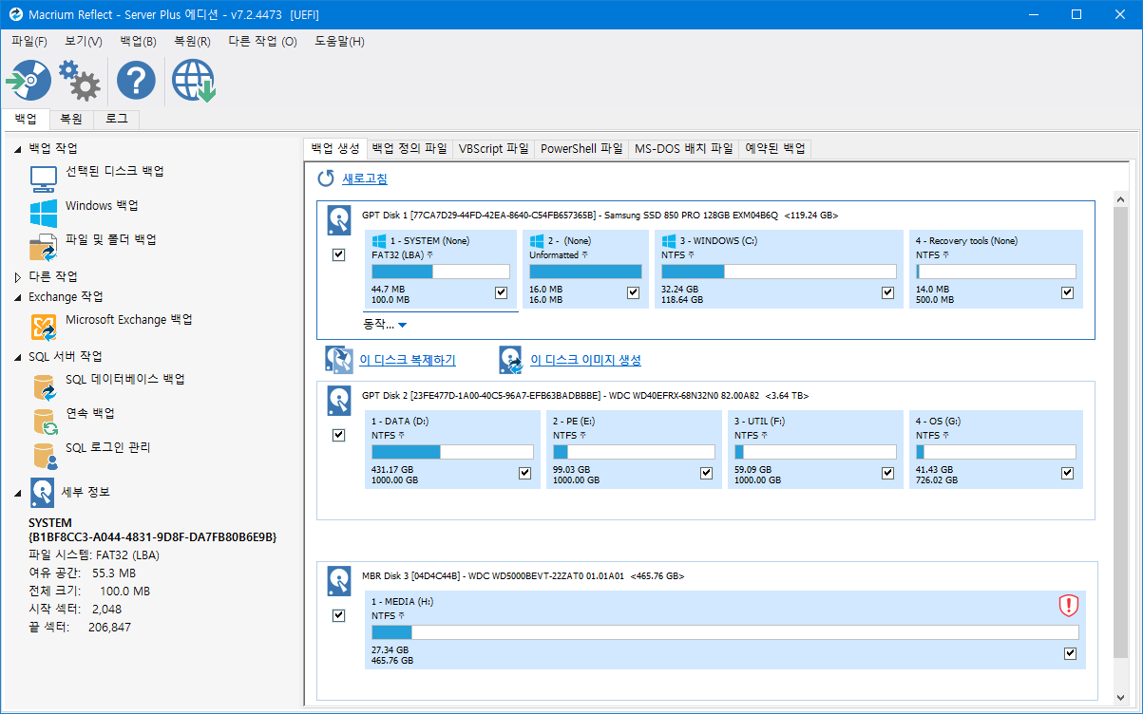Click the Windows flag icon on partition 2 - (None)
The width and height of the screenshot is (1143, 714).
(537, 241)
